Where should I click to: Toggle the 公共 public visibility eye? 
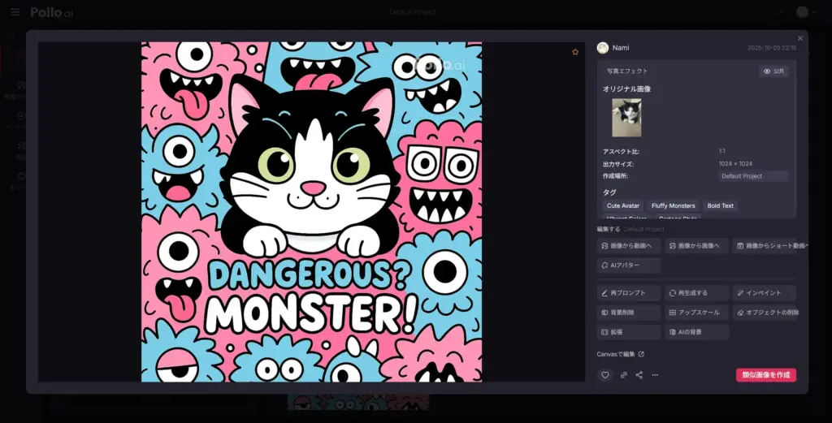pos(774,71)
